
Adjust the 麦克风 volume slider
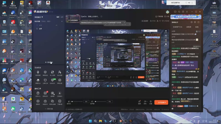[77, 101]
